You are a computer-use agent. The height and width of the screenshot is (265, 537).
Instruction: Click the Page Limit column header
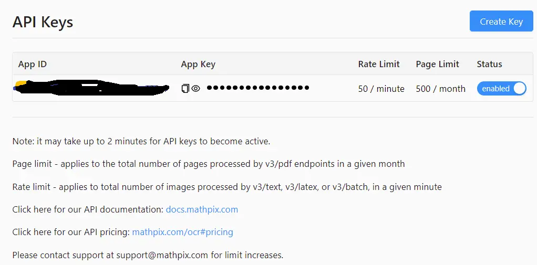click(x=437, y=65)
